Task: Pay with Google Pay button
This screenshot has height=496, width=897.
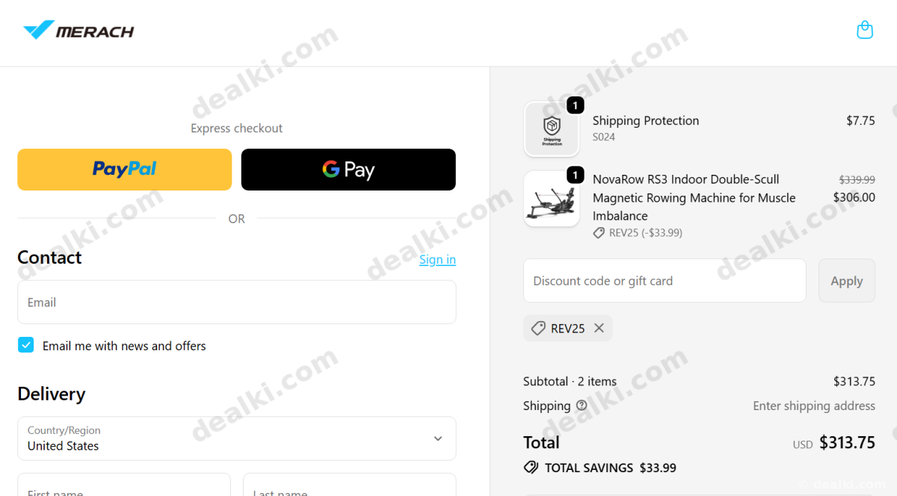Action: (348, 170)
